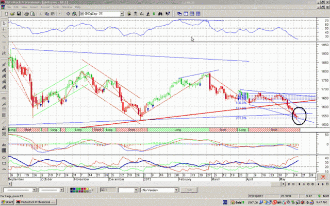Open the line style dropdown in bottom toolbar
This screenshot has height=206, width=330.
[x=35, y=189]
